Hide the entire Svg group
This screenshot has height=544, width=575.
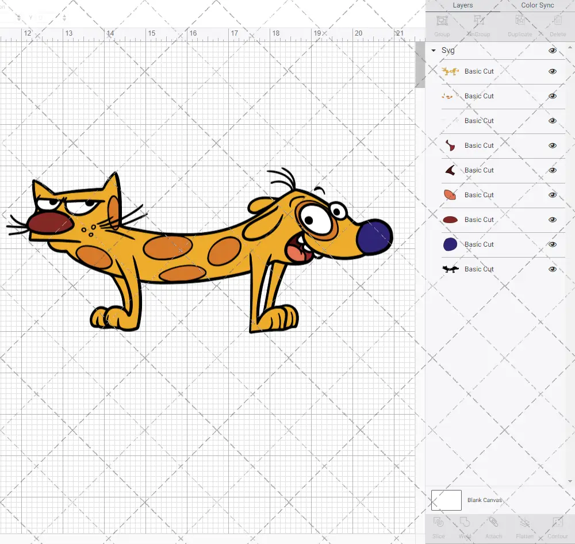coord(552,51)
